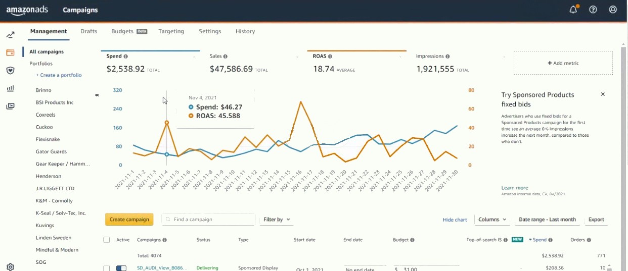Open the Columns dropdown
The width and height of the screenshot is (628, 271).
pyautogui.click(x=492, y=220)
